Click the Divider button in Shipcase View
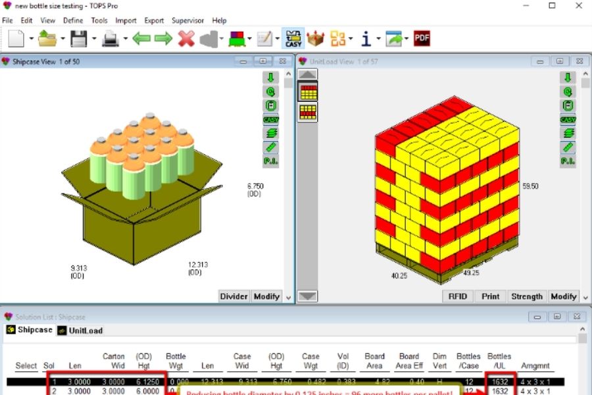Viewport: 592px width, 395px height. (234, 296)
